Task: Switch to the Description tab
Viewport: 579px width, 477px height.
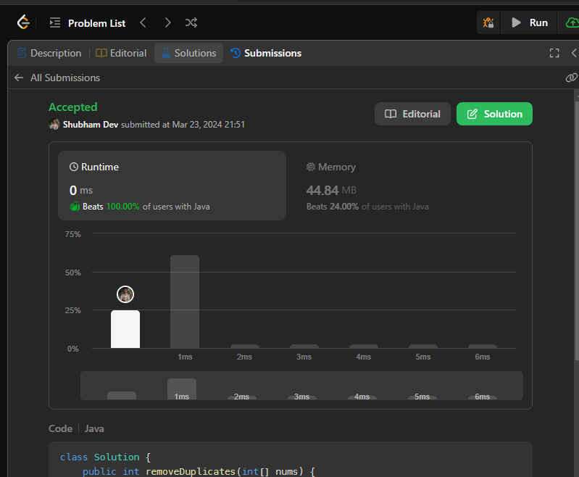Action: (49, 53)
